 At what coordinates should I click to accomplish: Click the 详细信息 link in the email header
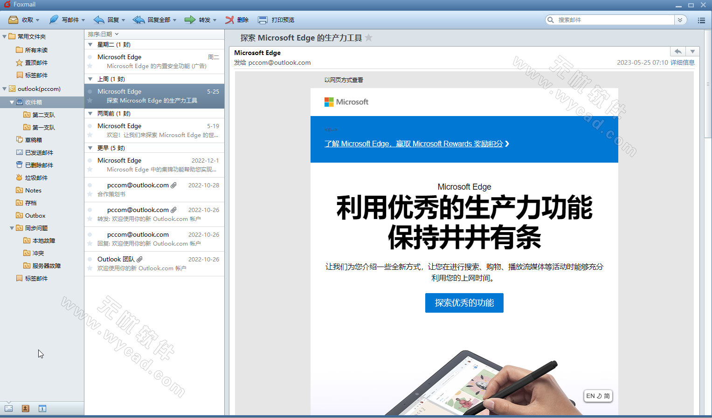(682, 62)
